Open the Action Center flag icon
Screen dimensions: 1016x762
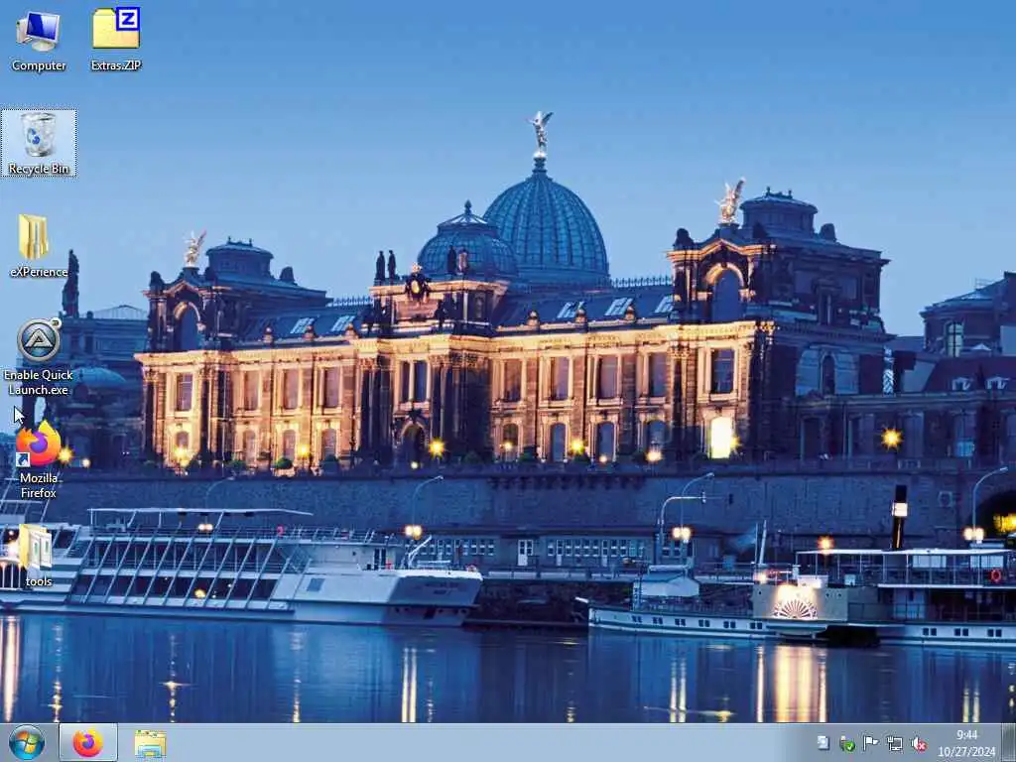tap(871, 743)
